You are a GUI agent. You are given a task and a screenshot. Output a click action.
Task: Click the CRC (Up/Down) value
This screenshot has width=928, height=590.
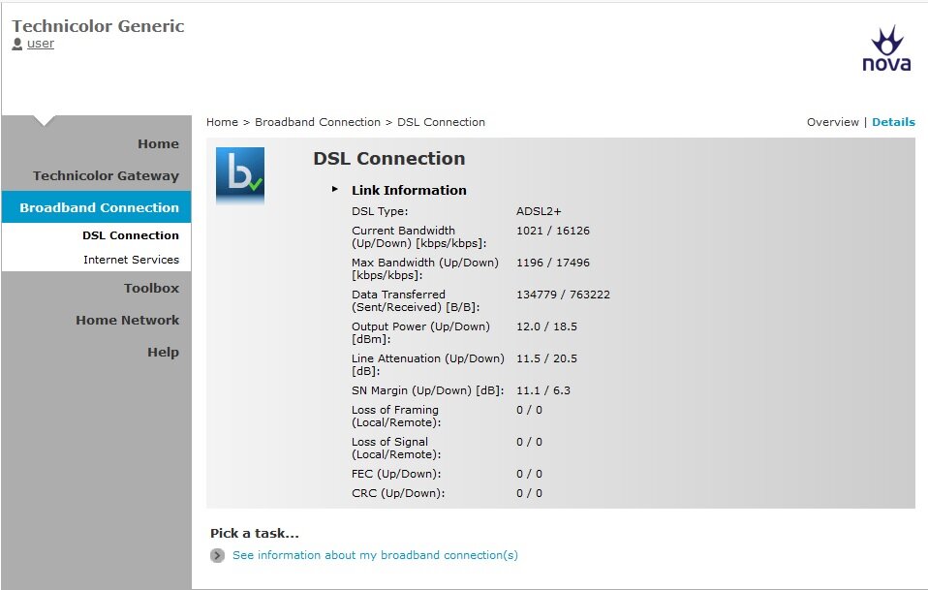pos(529,493)
